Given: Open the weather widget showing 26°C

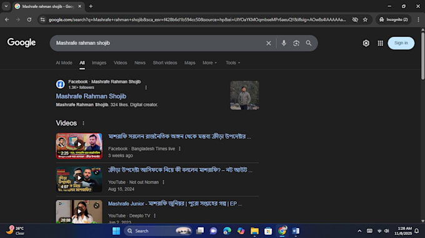Looking at the screenshot, I should [16, 231].
